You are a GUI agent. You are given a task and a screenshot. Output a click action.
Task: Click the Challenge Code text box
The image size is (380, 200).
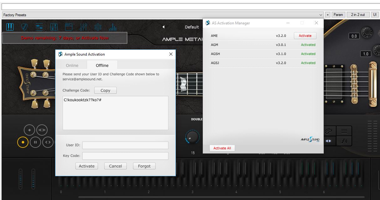[x=116, y=113]
